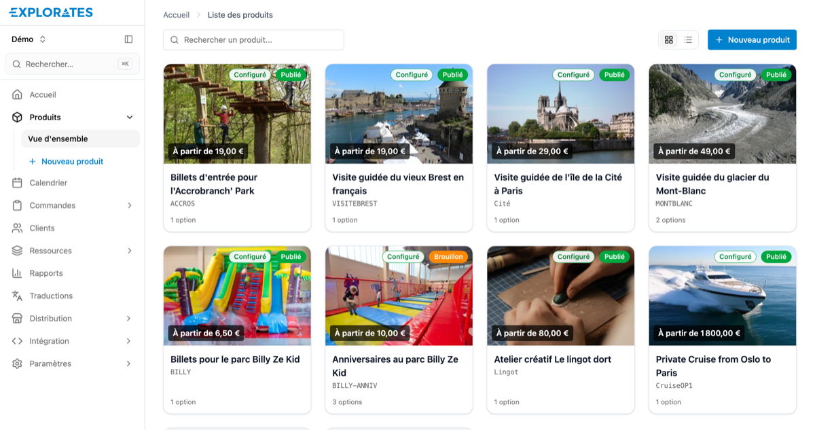The image size is (815, 430).
Task: Switch to list view layout
Action: [x=688, y=40]
